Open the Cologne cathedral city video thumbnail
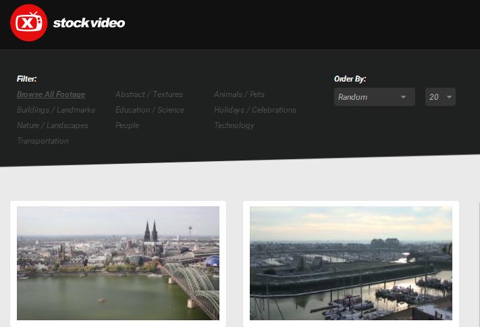The width and height of the screenshot is (480, 327). point(118,263)
